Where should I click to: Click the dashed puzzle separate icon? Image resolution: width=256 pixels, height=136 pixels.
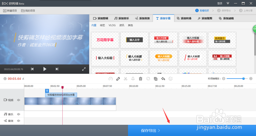148,79
